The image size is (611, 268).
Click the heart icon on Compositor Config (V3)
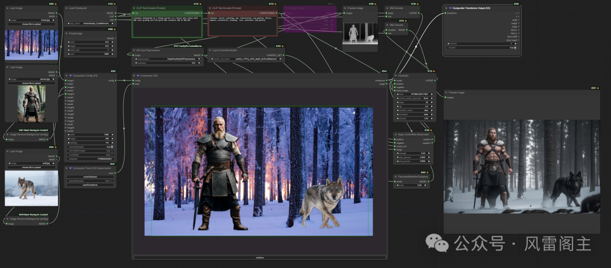[71, 76]
